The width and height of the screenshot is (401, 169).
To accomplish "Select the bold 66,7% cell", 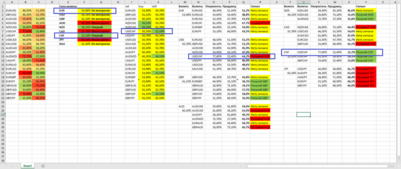I will (x=243, y=127).
